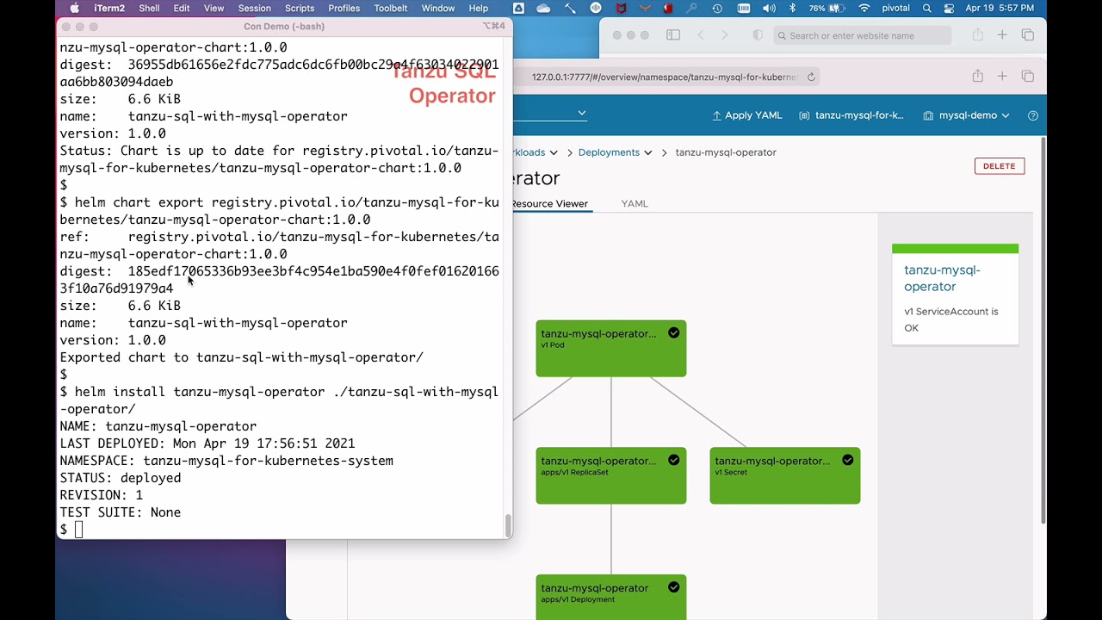Image resolution: width=1102 pixels, height=620 pixels.
Task: Switch to the Resource Viewer tab
Action: point(548,204)
